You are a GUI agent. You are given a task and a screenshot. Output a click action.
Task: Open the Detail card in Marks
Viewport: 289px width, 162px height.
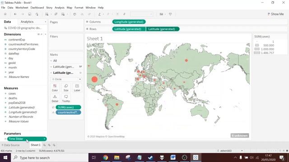[x=55, y=99]
